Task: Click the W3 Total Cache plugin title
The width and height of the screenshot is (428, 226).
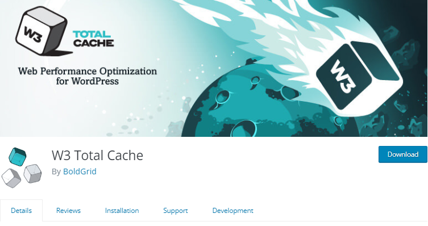Action: coord(97,156)
